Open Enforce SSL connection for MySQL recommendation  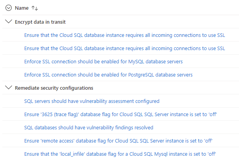pos(103,61)
